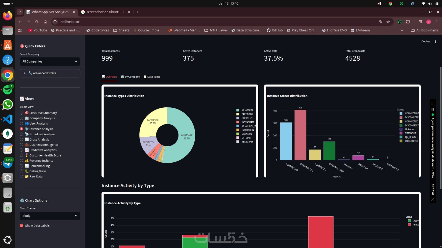Open the All Companies dropdown

coord(50,61)
